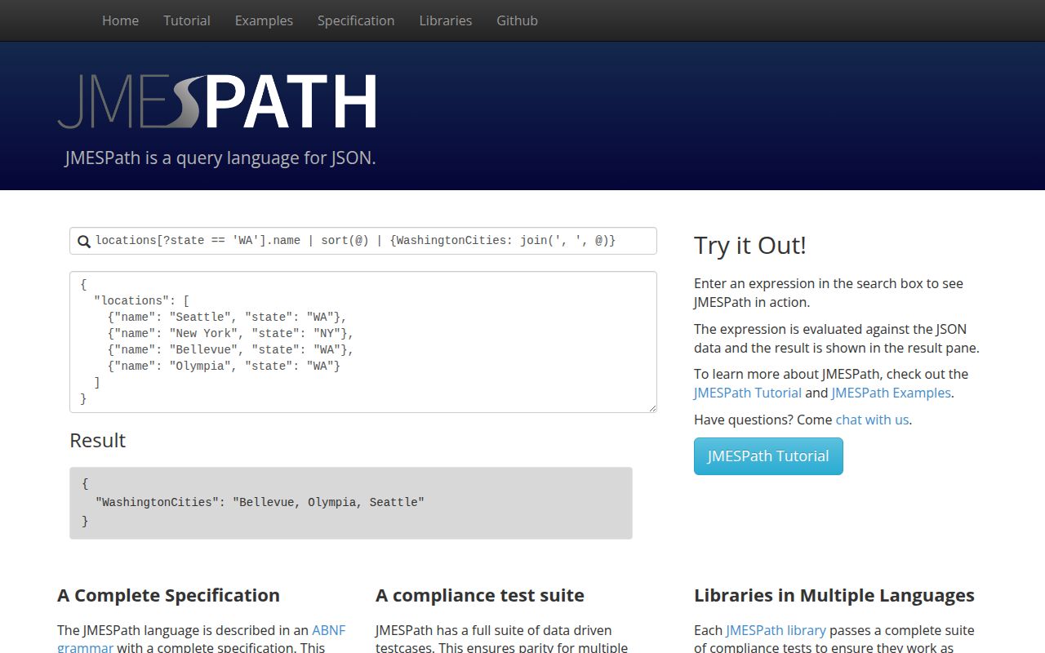Image resolution: width=1045 pixels, height=653 pixels.
Task: Click the magnifier icon in the expression box
Action: [83, 242]
